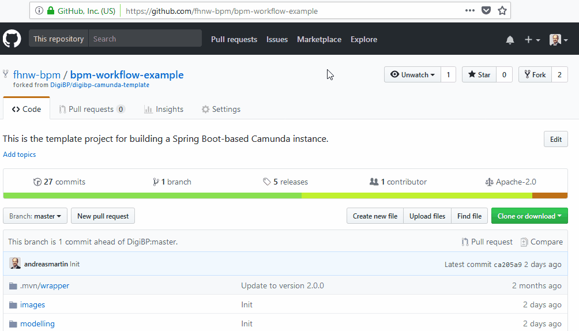Open browser page actions three-dot menu
The width and height of the screenshot is (579, 331).
pos(469,10)
